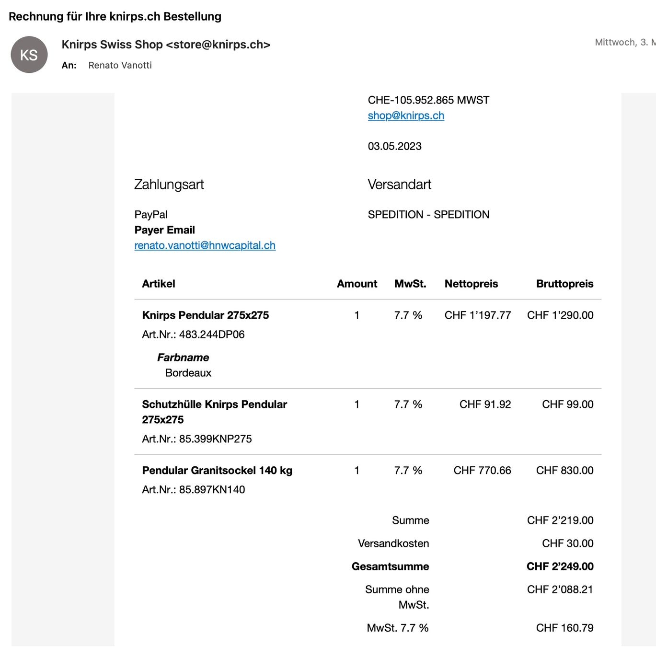The width and height of the screenshot is (656, 647).
Task: Click the SPEDITION - SPEDITION shipping text
Action: 428,215
